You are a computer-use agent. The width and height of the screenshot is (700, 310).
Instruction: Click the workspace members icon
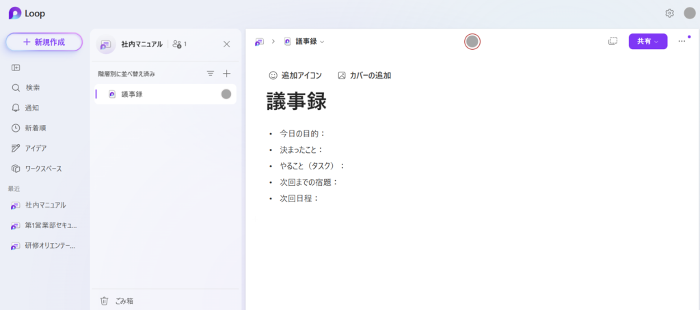coord(179,44)
